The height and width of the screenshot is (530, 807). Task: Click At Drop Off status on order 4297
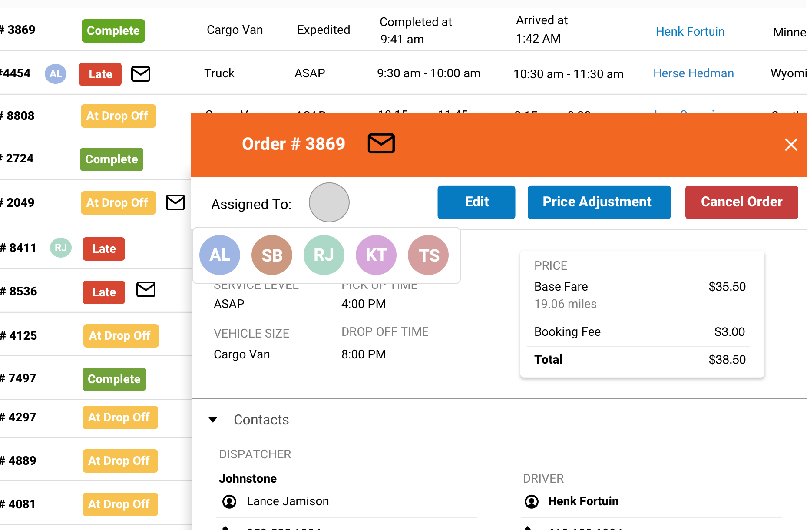click(x=120, y=417)
